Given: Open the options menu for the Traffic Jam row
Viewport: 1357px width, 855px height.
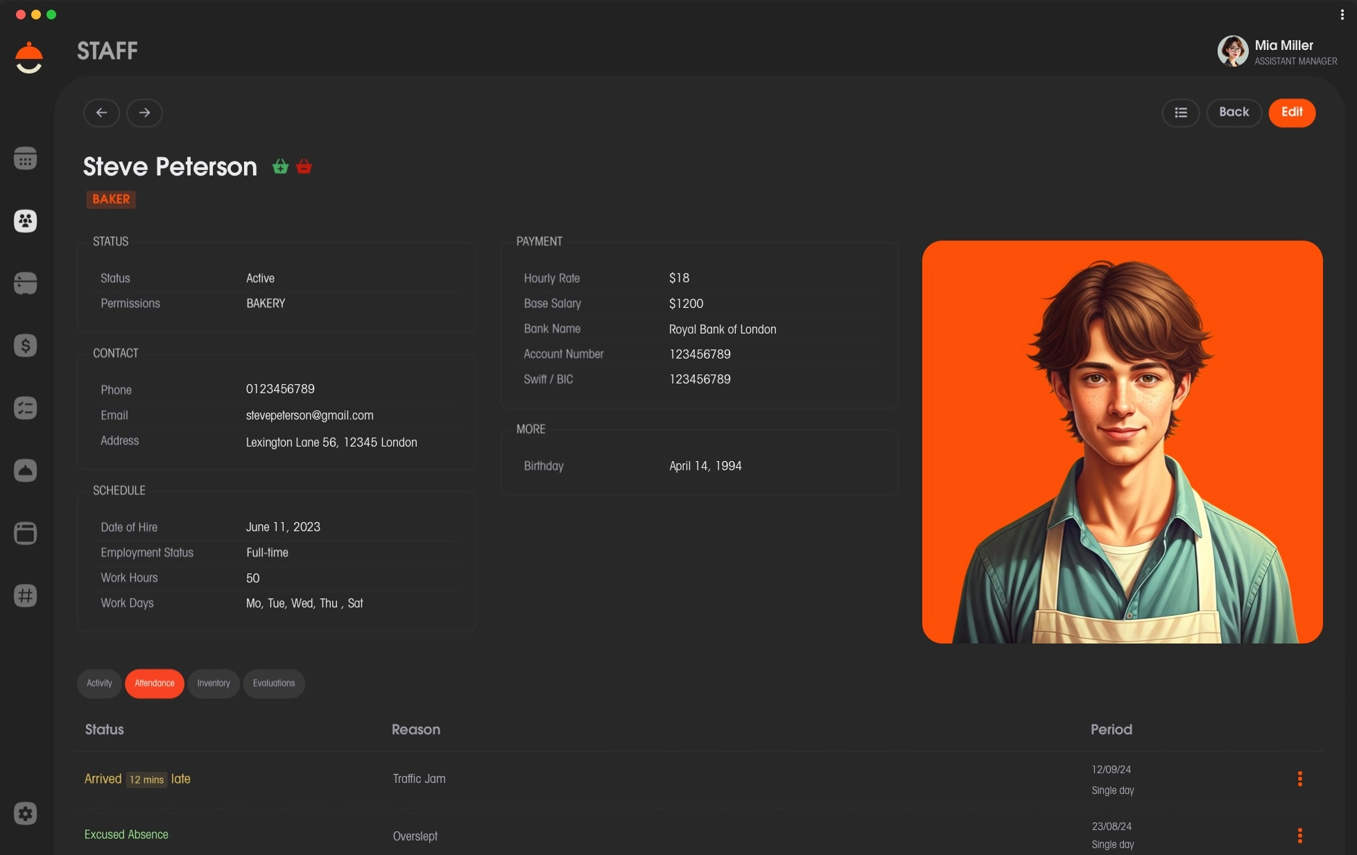Looking at the screenshot, I should [1299, 779].
